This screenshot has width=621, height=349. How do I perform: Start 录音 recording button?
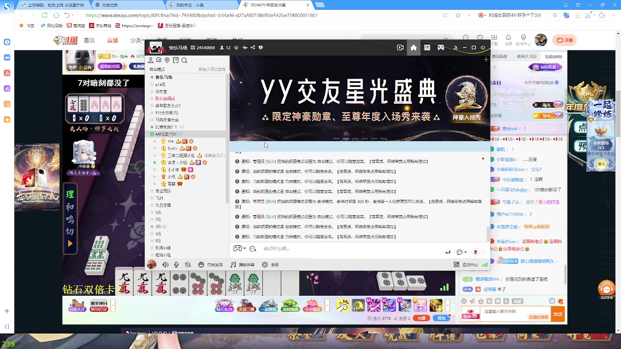[x=270, y=265]
